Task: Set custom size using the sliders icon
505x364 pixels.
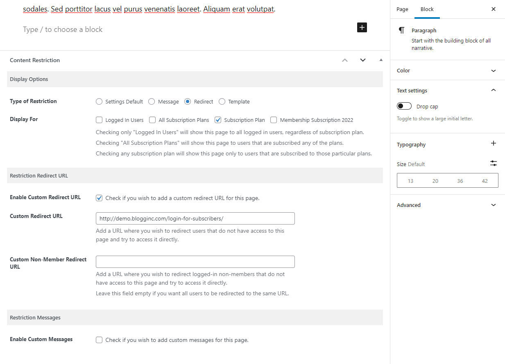Action: coord(494,163)
